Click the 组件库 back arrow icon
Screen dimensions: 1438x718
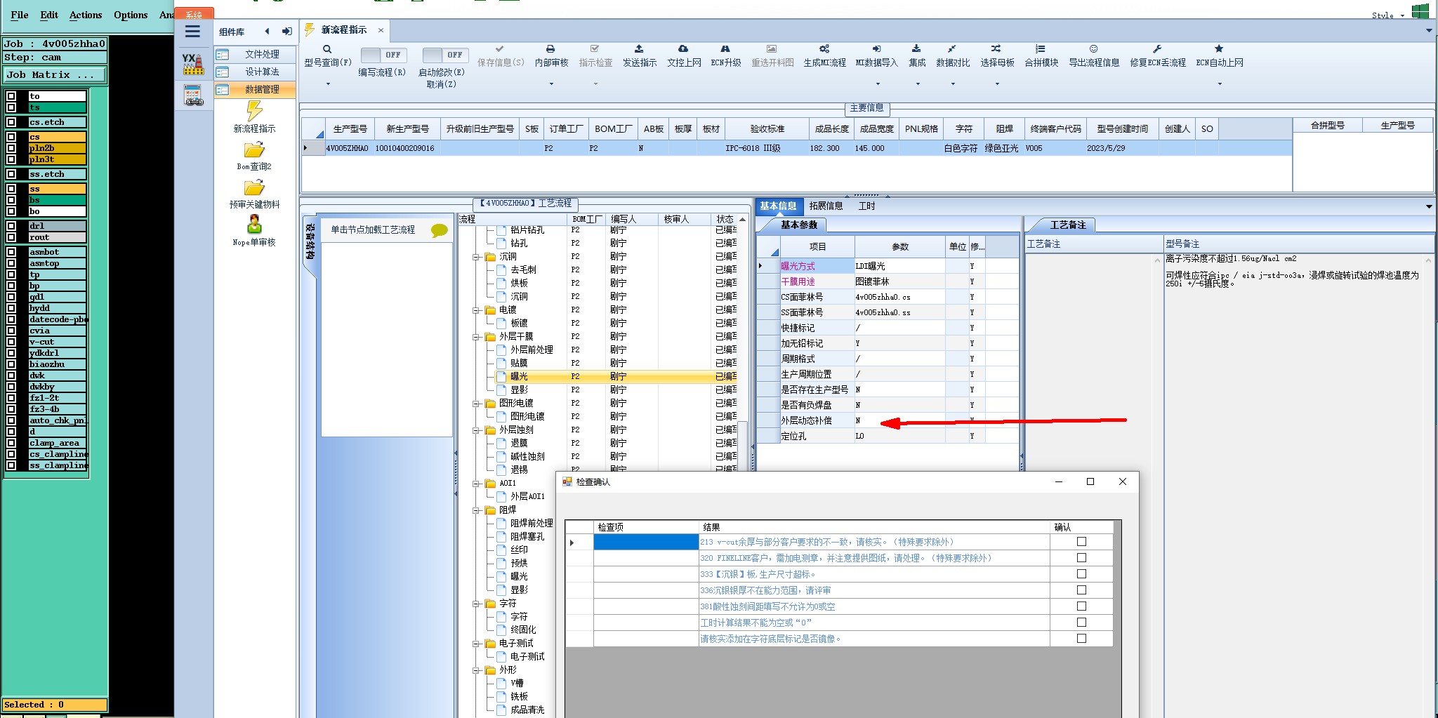pos(267,32)
